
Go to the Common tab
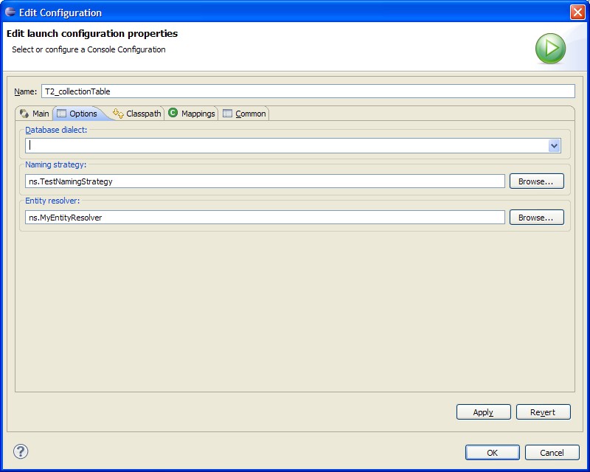pyautogui.click(x=244, y=114)
